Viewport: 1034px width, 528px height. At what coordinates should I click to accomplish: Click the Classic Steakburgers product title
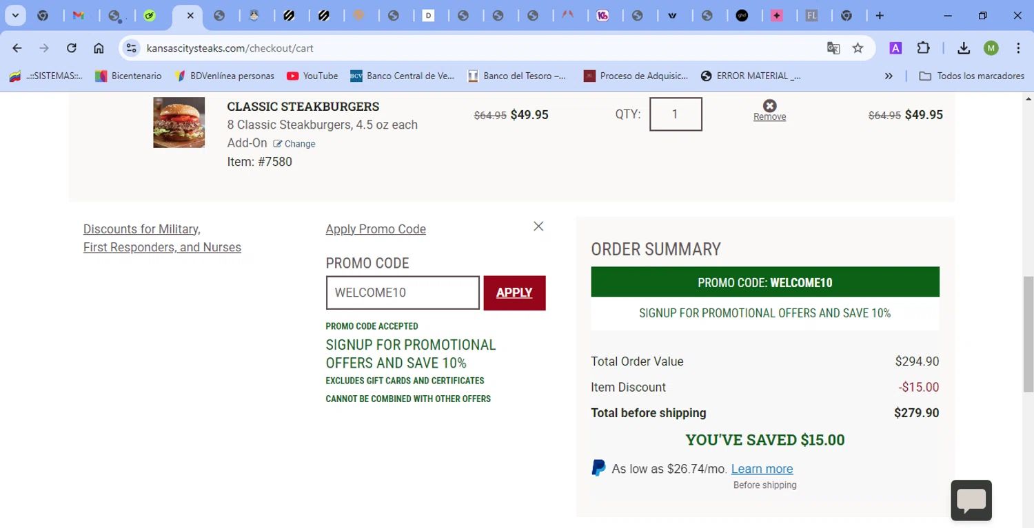pyautogui.click(x=303, y=107)
